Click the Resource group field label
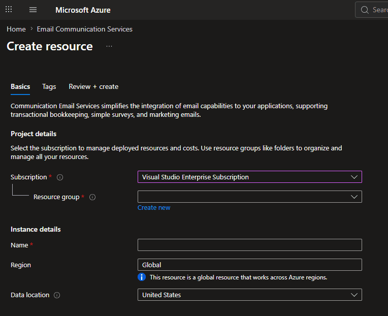 56,197
